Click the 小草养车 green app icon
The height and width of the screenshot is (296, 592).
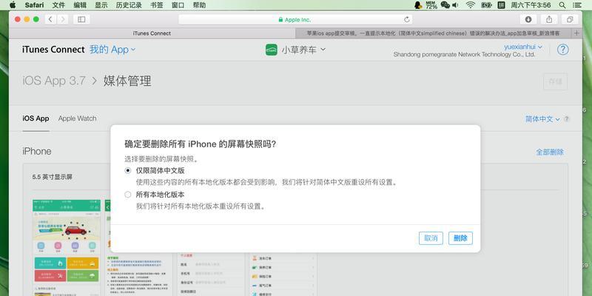[x=271, y=50]
